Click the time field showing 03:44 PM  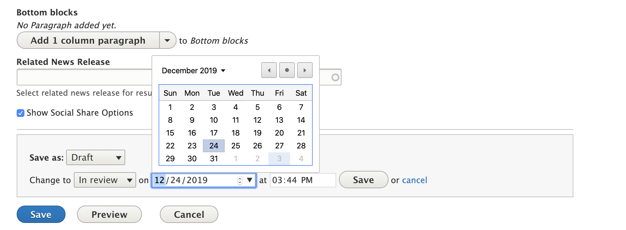302,180
